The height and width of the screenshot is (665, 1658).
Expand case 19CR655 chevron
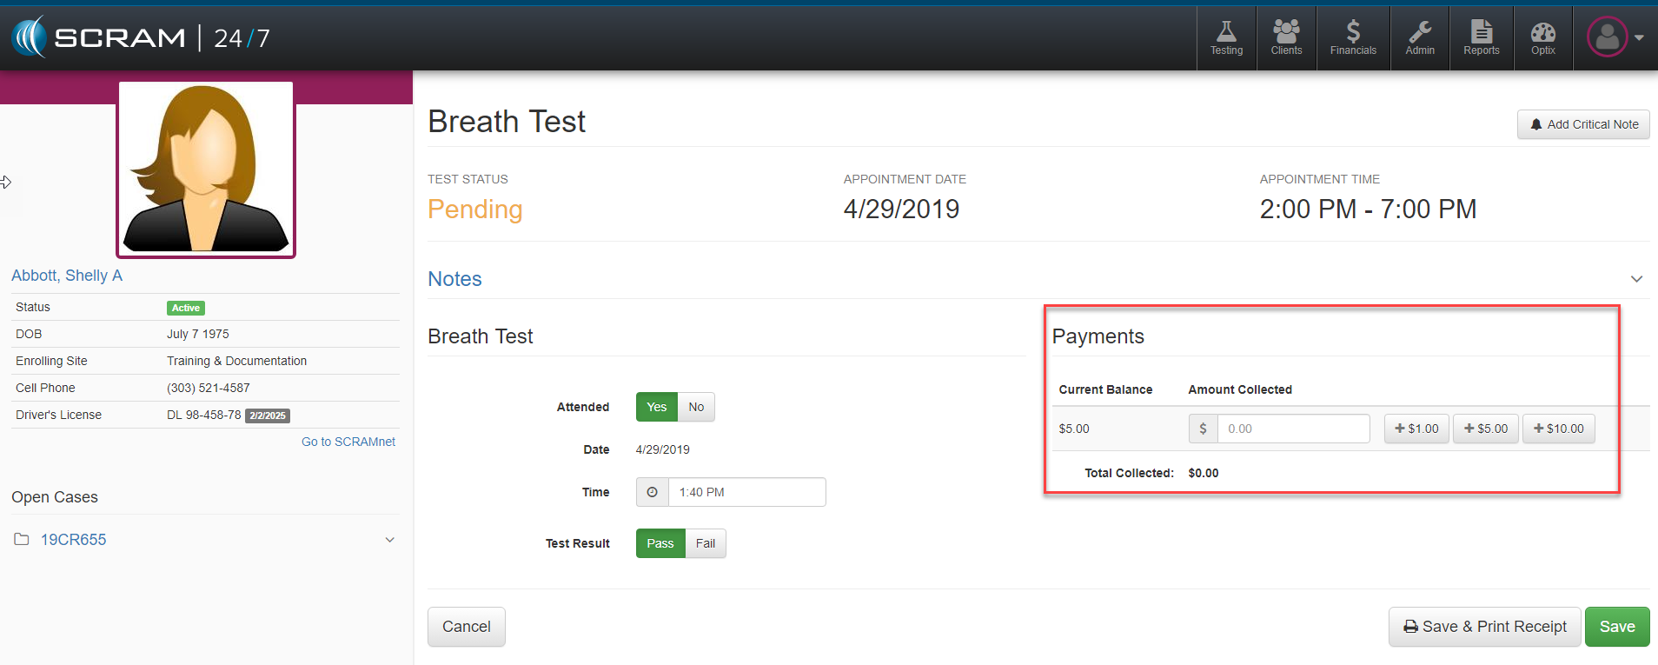pyautogui.click(x=390, y=540)
